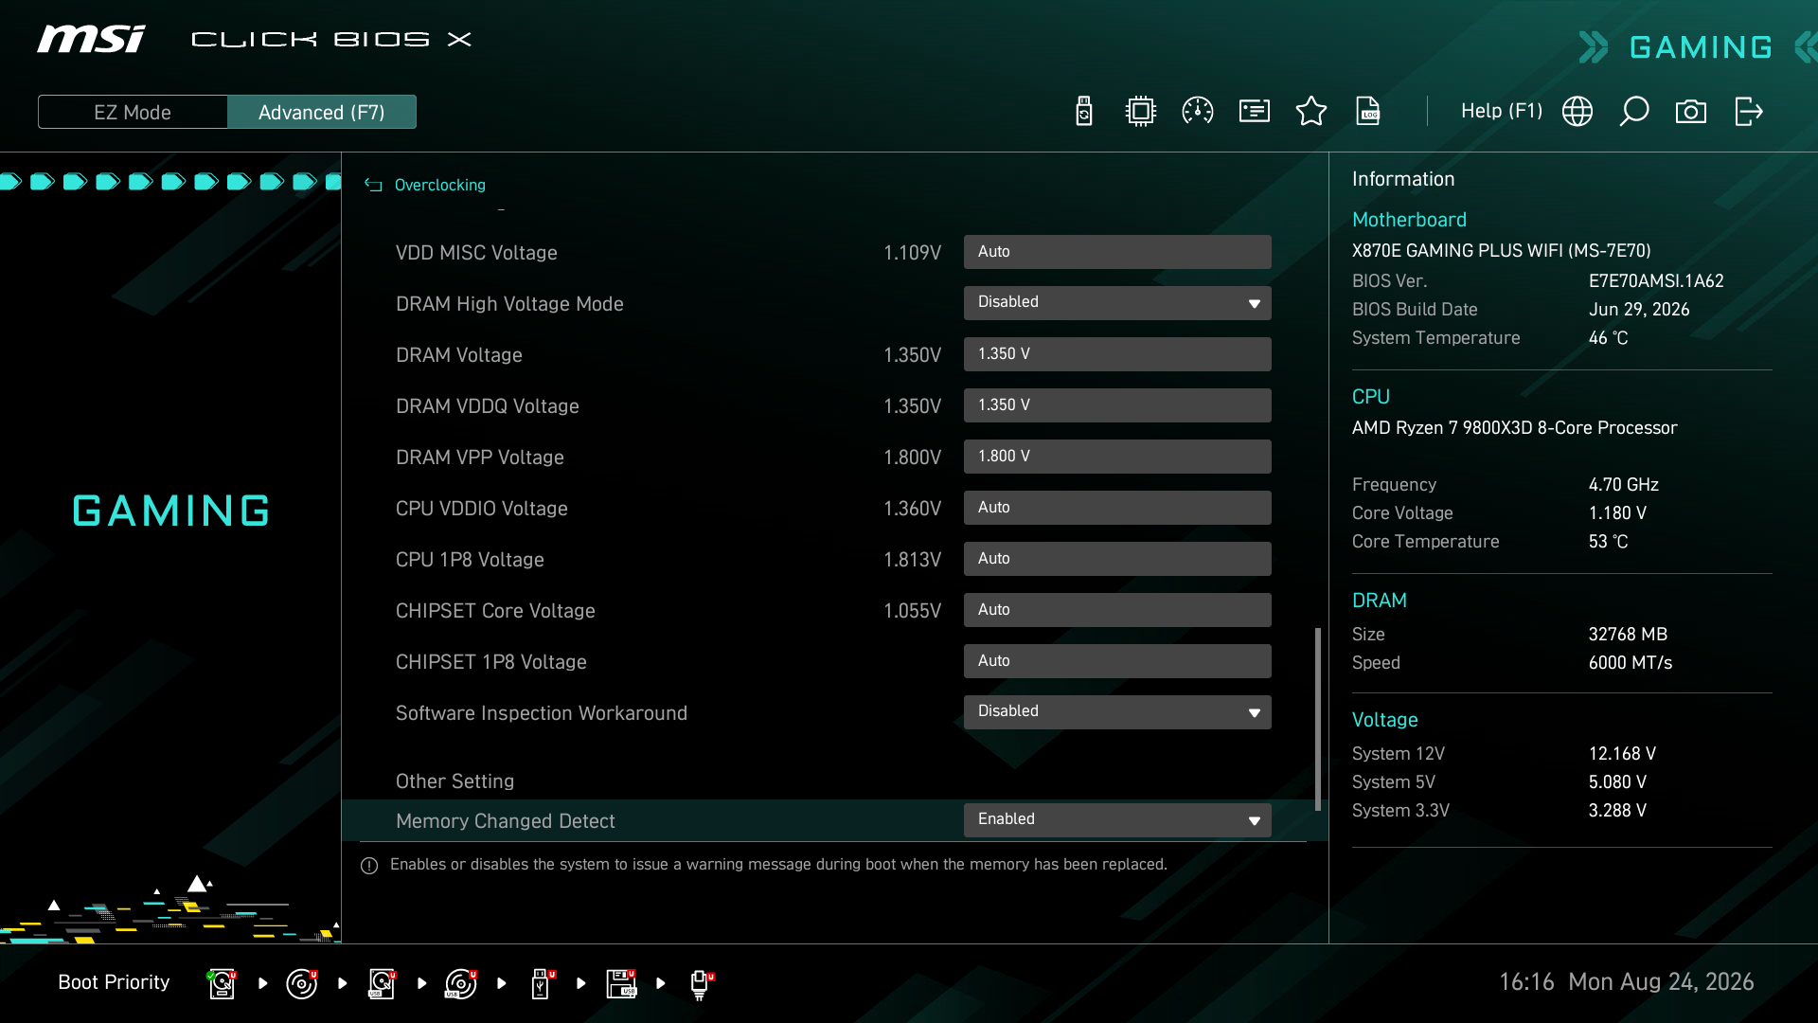The height and width of the screenshot is (1023, 1818).
Task: Select the Advanced (F7) tab
Action: click(322, 112)
